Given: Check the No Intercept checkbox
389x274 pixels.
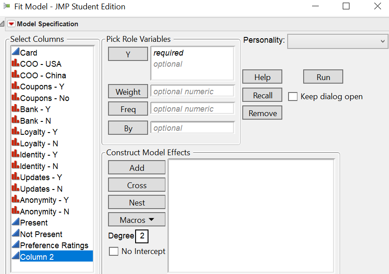Looking at the screenshot, I should 114,251.
